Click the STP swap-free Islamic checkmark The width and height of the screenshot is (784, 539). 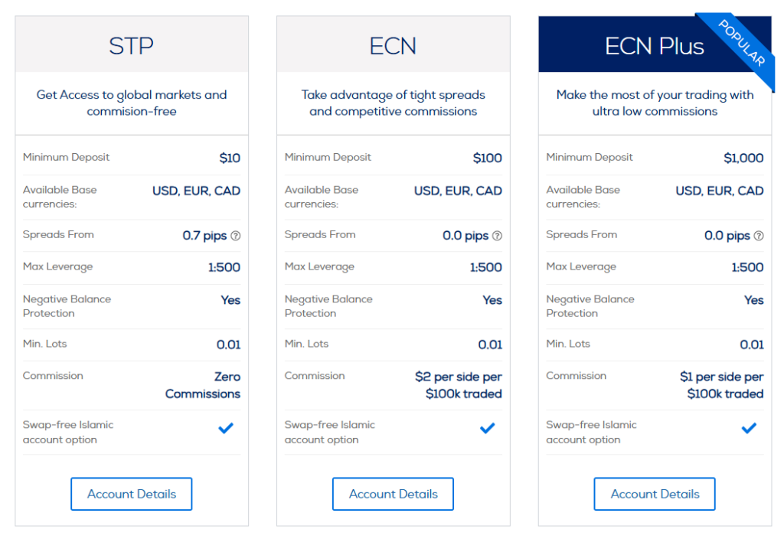226,429
